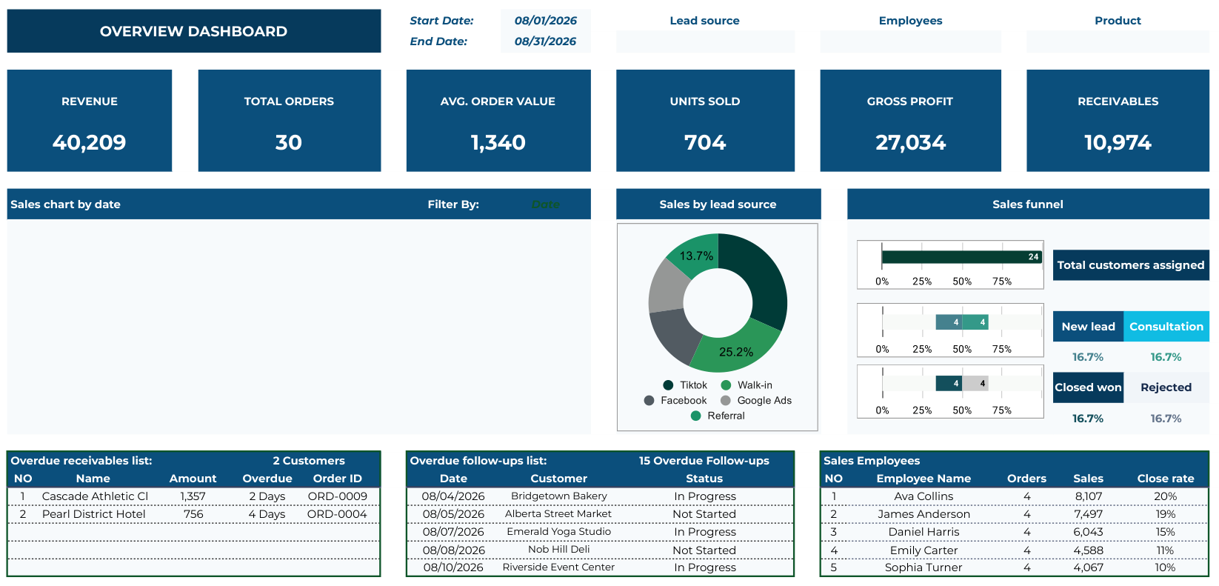Image resolution: width=1219 pixels, height=586 pixels.
Task: Click the Total Orders card showing 30
Action: point(290,121)
